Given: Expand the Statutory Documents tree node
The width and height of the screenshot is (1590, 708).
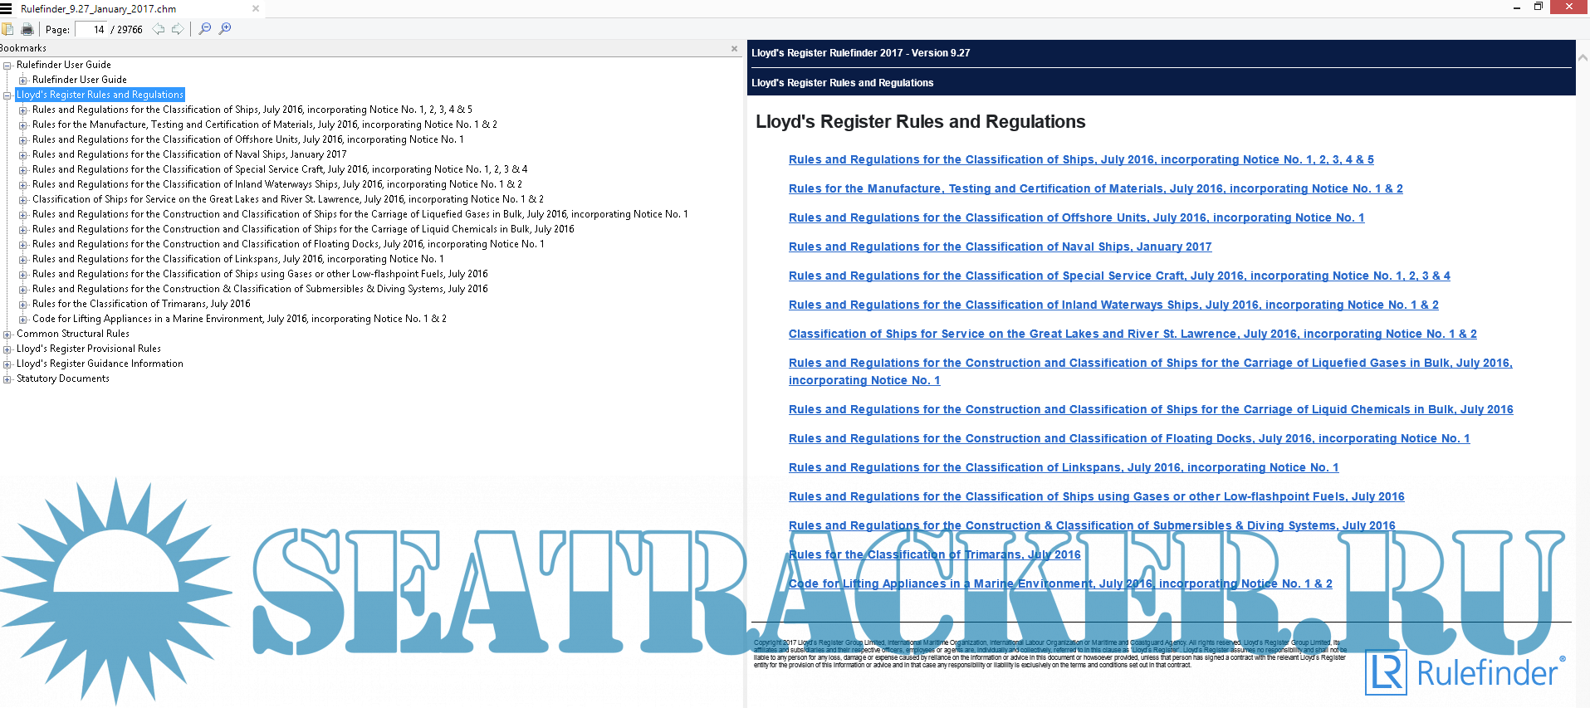Looking at the screenshot, I should pos(7,379).
